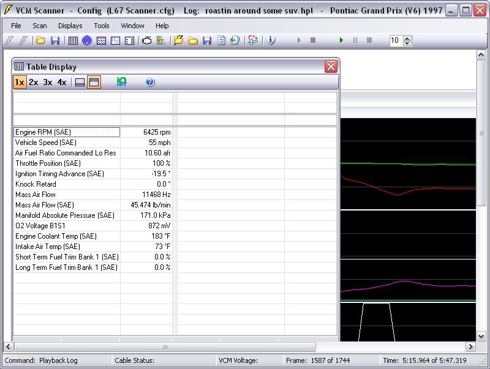Click the gray scan play arrow
The image size is (490, 369).
coord(299,40)
